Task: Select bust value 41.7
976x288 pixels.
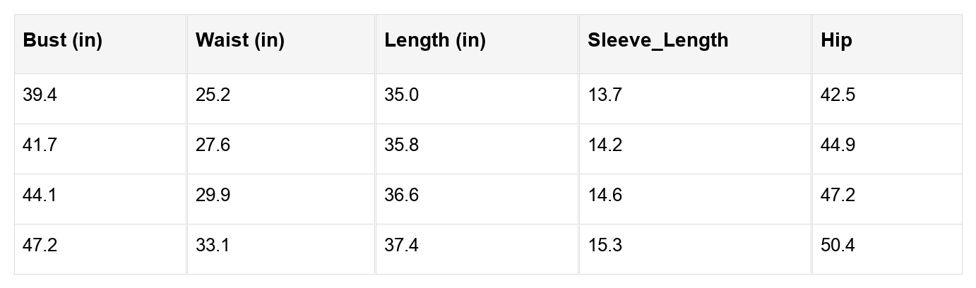Action: coord(40,145)
